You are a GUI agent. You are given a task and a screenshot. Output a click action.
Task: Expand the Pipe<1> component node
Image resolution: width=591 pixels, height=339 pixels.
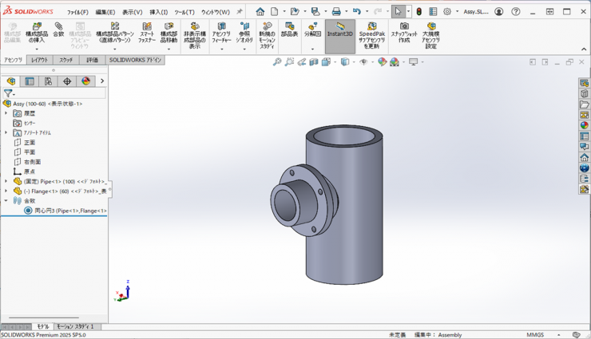pyautogui.click(x=6, y=181)
